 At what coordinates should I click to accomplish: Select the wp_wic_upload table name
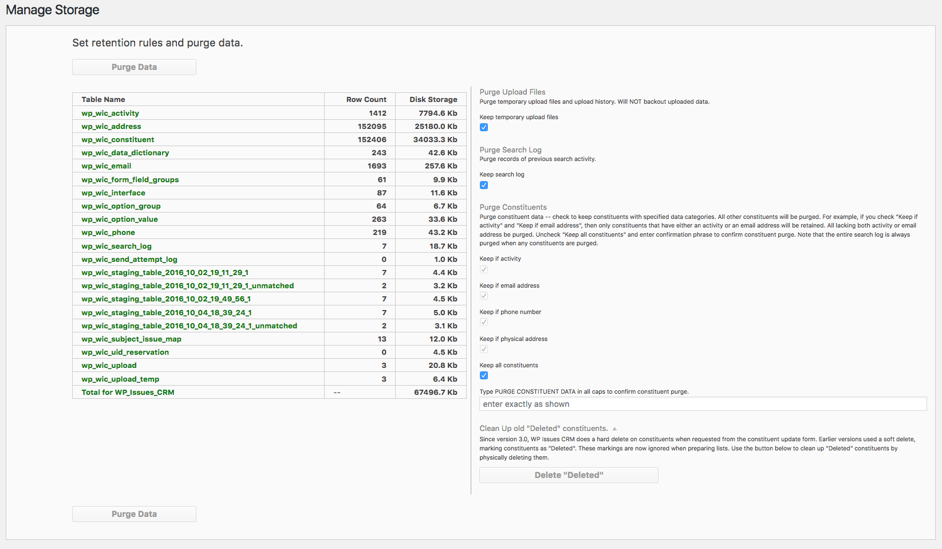point(109,366)
